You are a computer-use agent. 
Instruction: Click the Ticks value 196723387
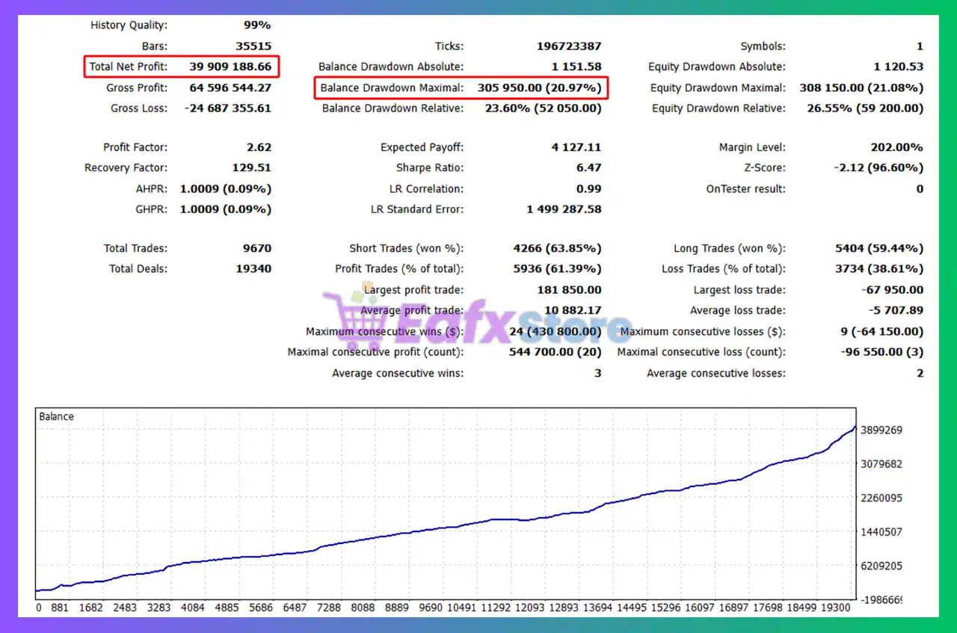[x=568, y=46]
